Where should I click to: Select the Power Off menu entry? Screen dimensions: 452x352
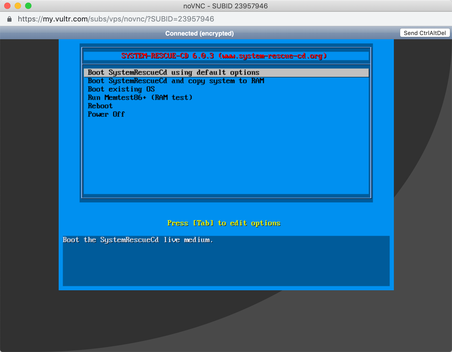coord(106,115)
